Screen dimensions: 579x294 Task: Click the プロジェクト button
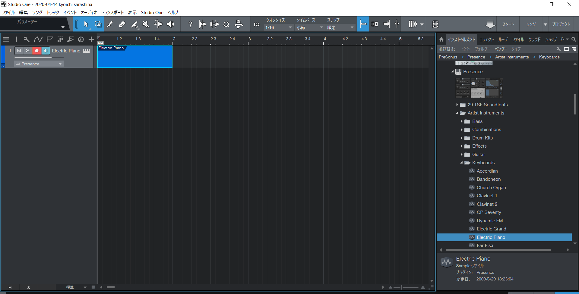(x=561, y=24)
